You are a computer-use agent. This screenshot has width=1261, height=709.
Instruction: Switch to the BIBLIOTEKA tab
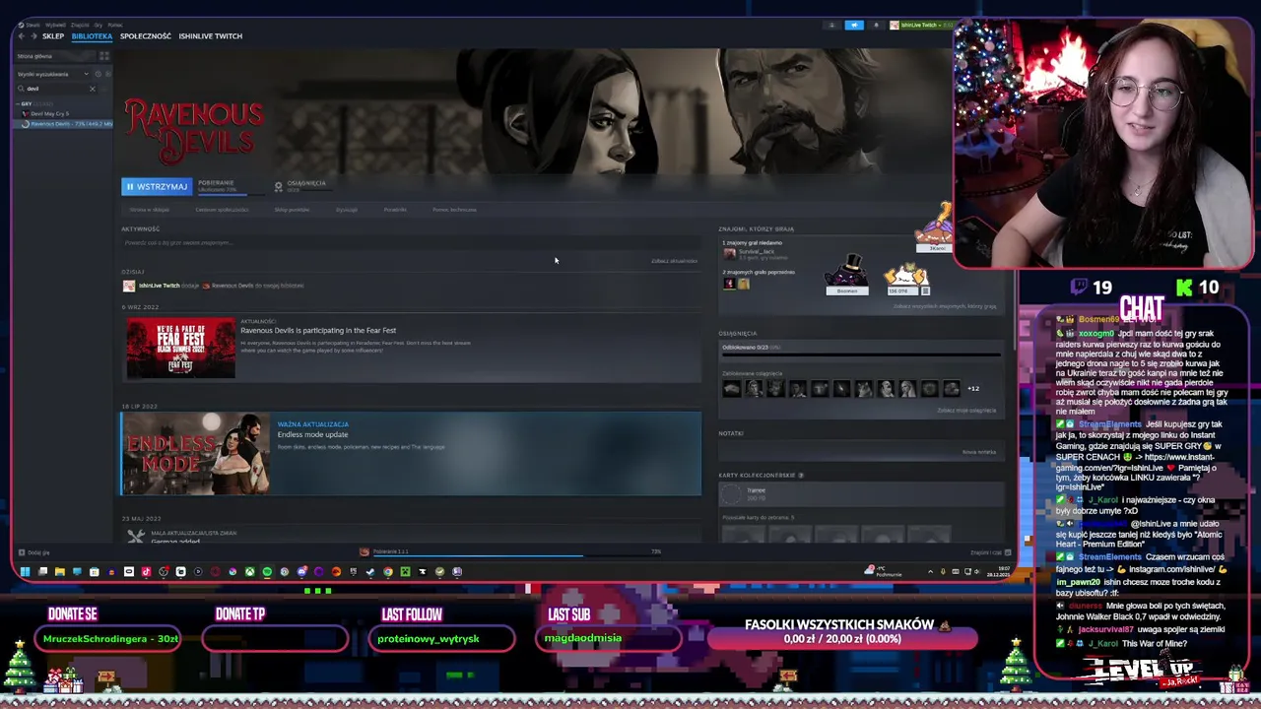pos(92,36)
